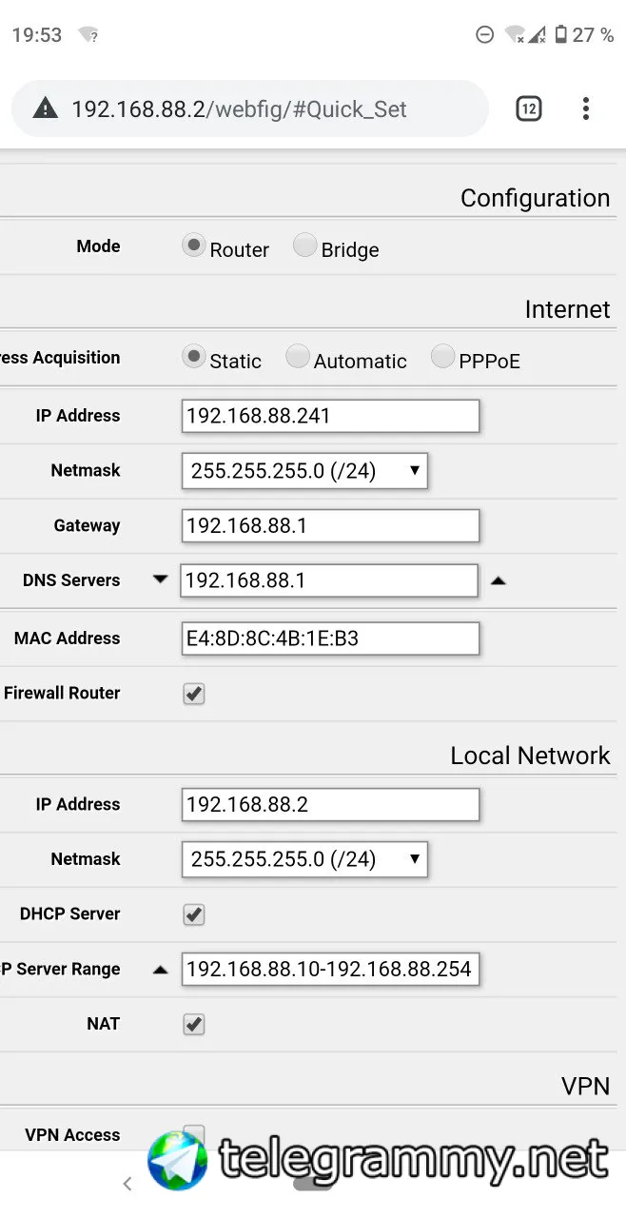Toggle the NAT checkbox

[194, 1025]
